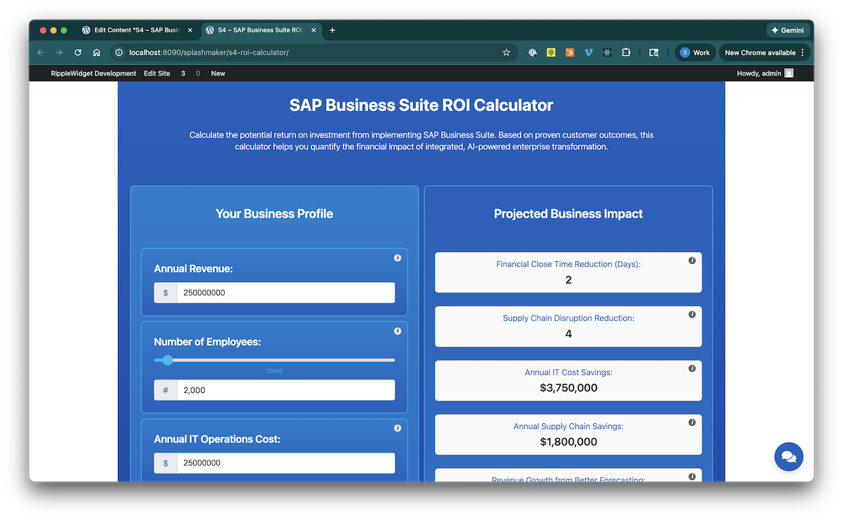The image size is (843, 520).
Task: Open the chat widget bubble
Action: (788, 457)
